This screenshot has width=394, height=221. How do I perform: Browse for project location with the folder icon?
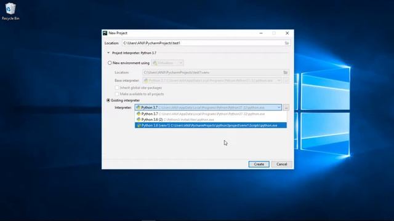point(287,43)
